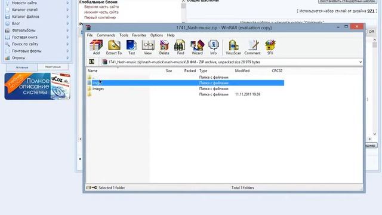382x215 pixels.
Task: Click the Test archive icon
Action: tap(131, 47)
